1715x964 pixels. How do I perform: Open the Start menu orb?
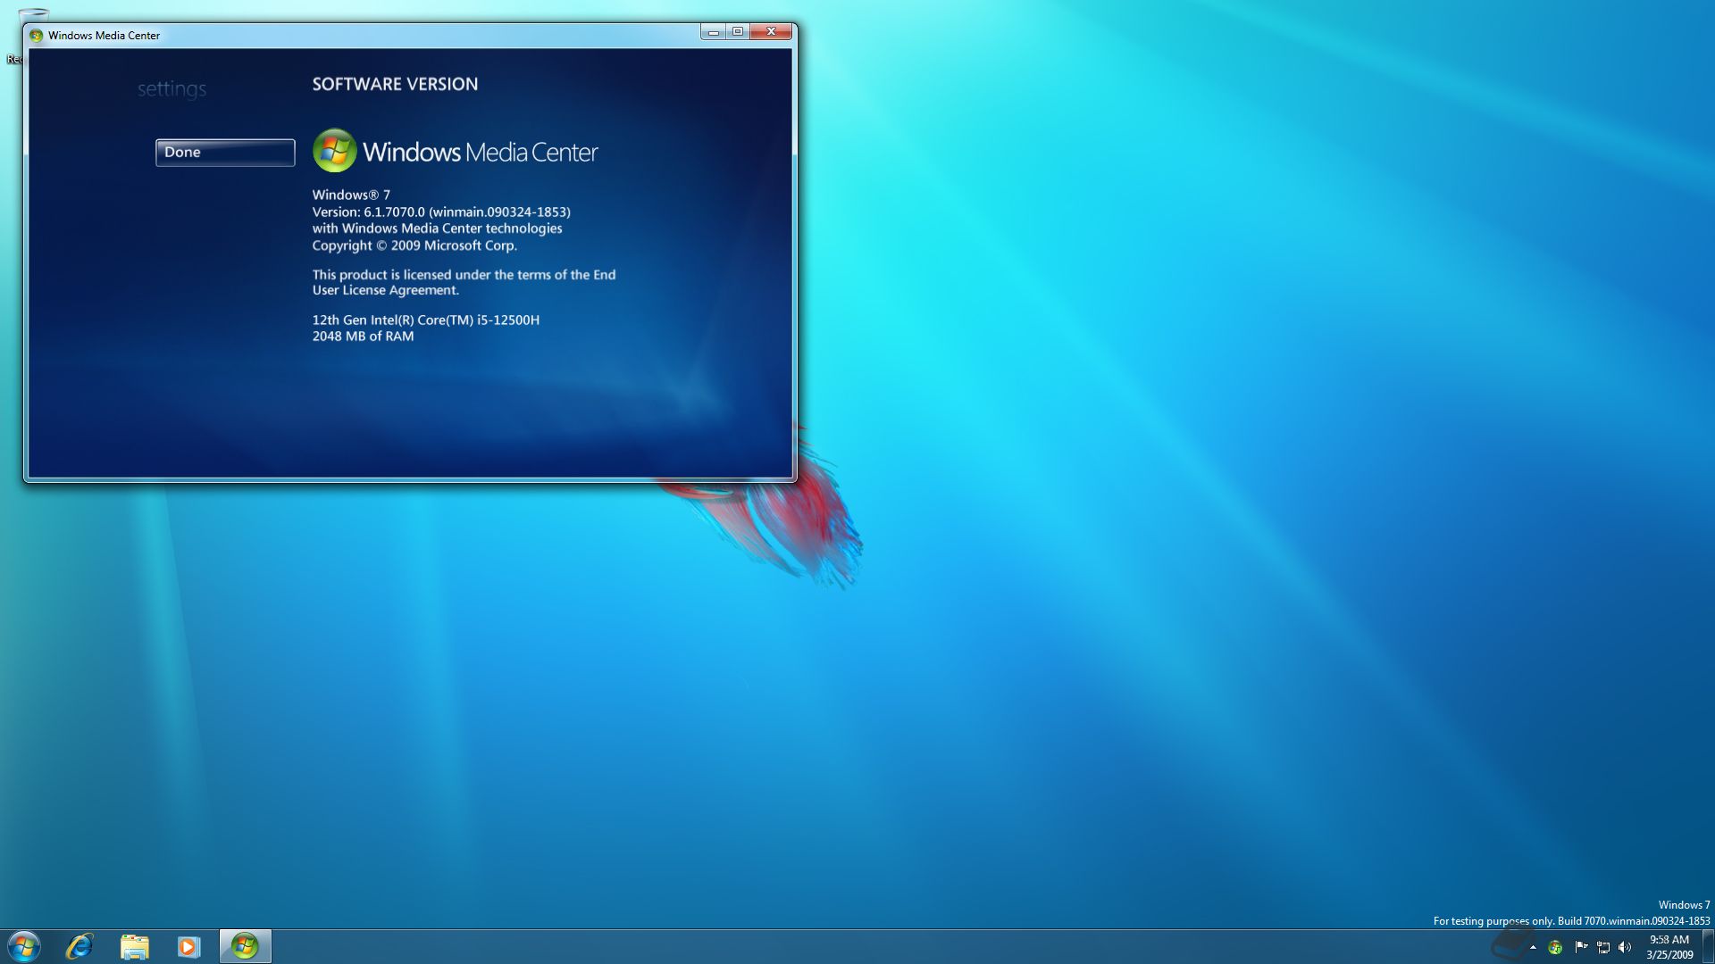point(24,946)
